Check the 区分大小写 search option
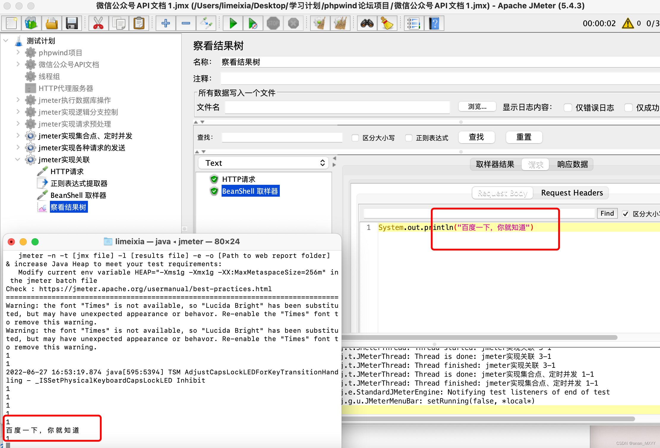 355,138
